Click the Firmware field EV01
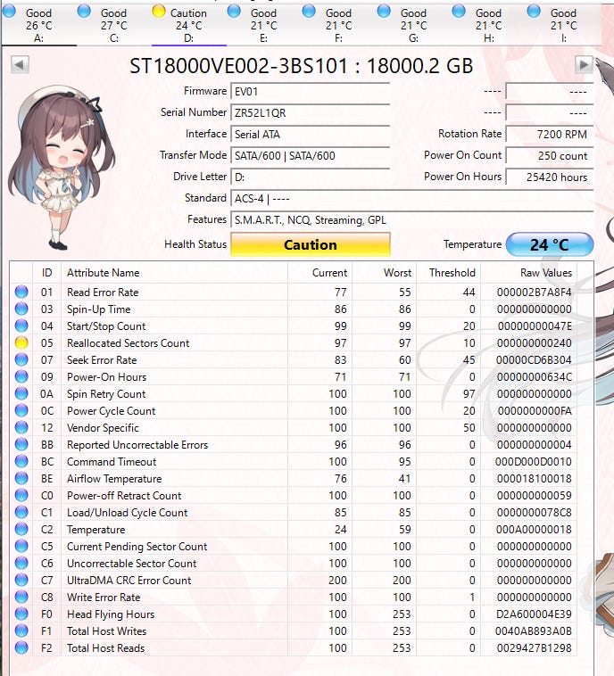 [311, 91]
